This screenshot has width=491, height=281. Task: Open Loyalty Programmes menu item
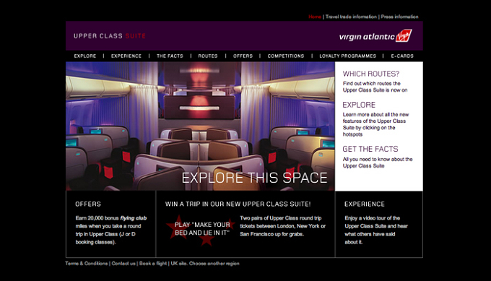tap(347, 56)
